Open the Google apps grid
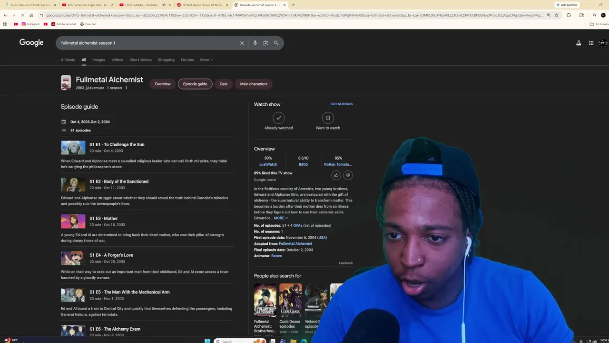 591,43
